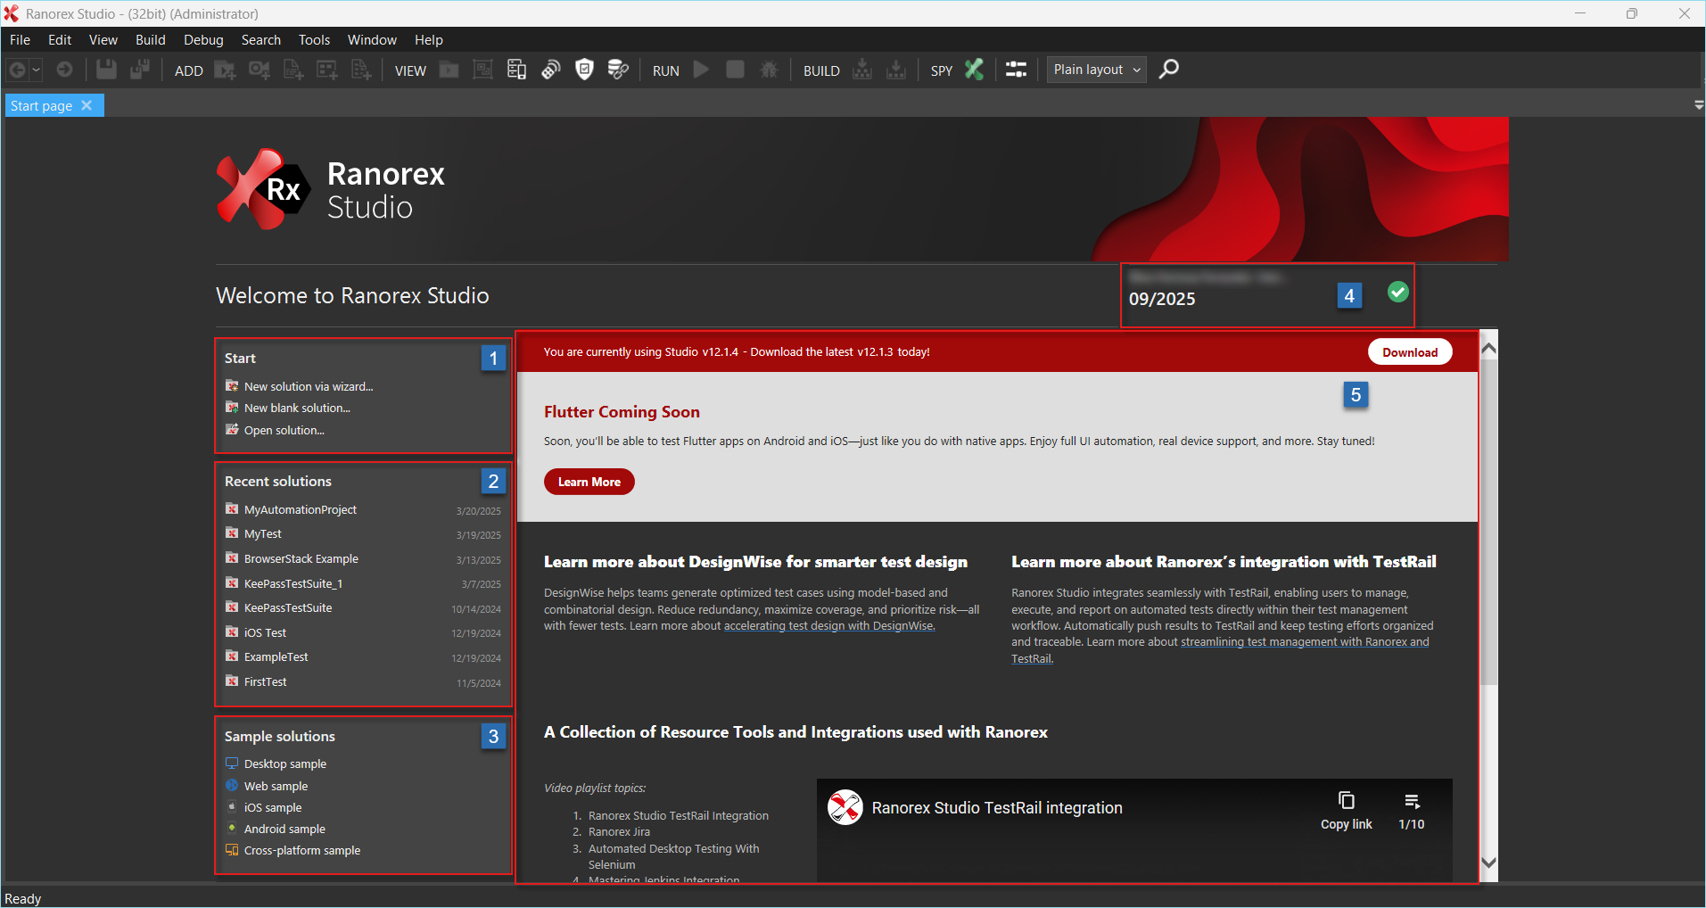1706x908 pixels.
Task: Click the Learn More button under Flutter Coming Soon
Action: point(588,482)
